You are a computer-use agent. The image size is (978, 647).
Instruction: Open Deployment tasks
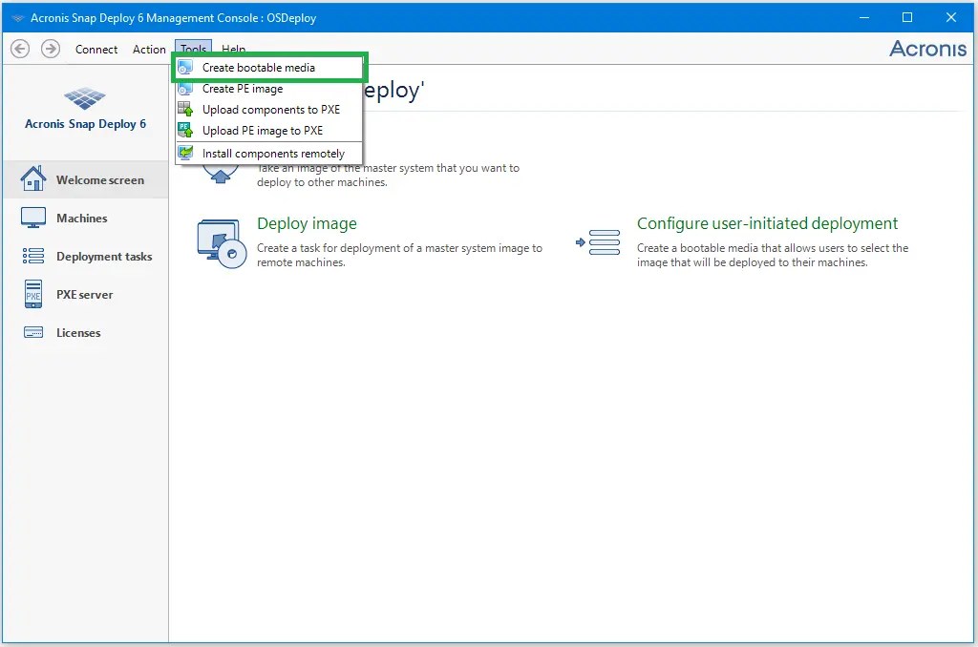click(85, 256)
